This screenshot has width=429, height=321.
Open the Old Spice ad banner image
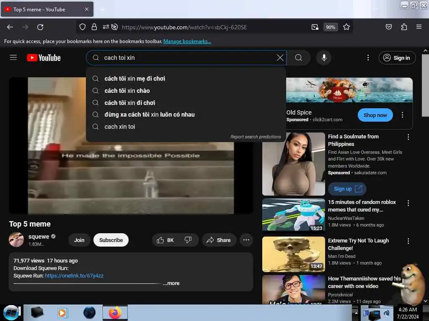[x=349, y=90]
